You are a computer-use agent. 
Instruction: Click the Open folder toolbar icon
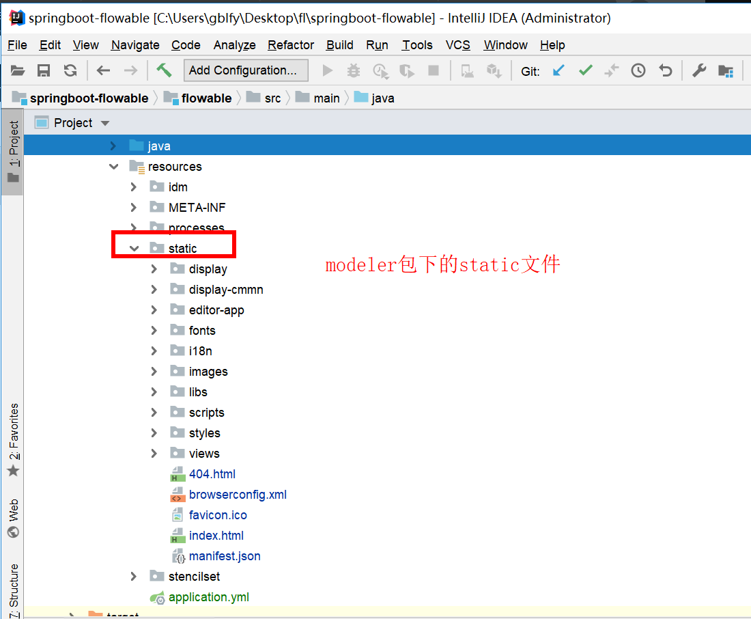(x=18, y=71)
